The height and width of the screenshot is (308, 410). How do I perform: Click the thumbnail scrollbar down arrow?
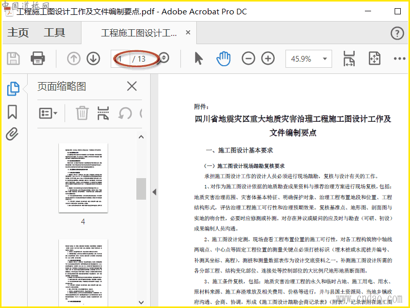click(141, 302)
